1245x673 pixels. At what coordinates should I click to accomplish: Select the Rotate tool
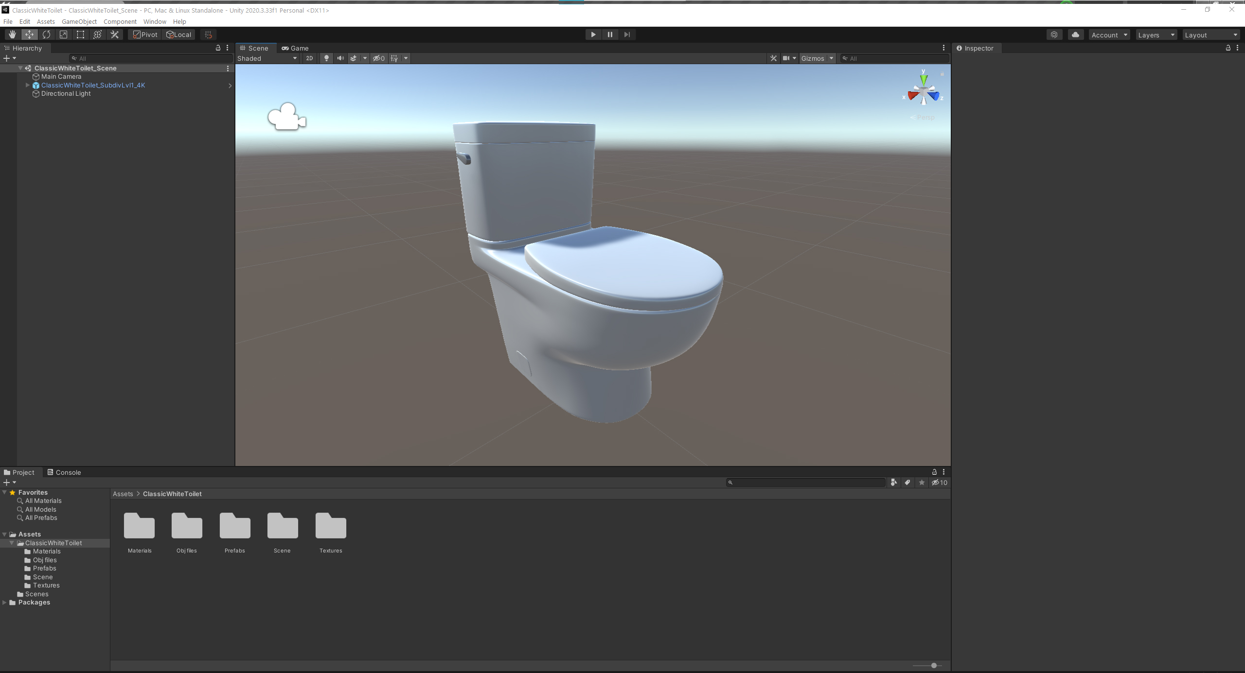pos(46,35)
